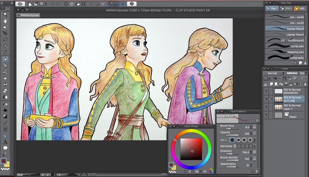This screenshot has width=309, height=177.
Task: Adjust the Opacity 100 stepper in Tool Property
Action: (251, 134)
